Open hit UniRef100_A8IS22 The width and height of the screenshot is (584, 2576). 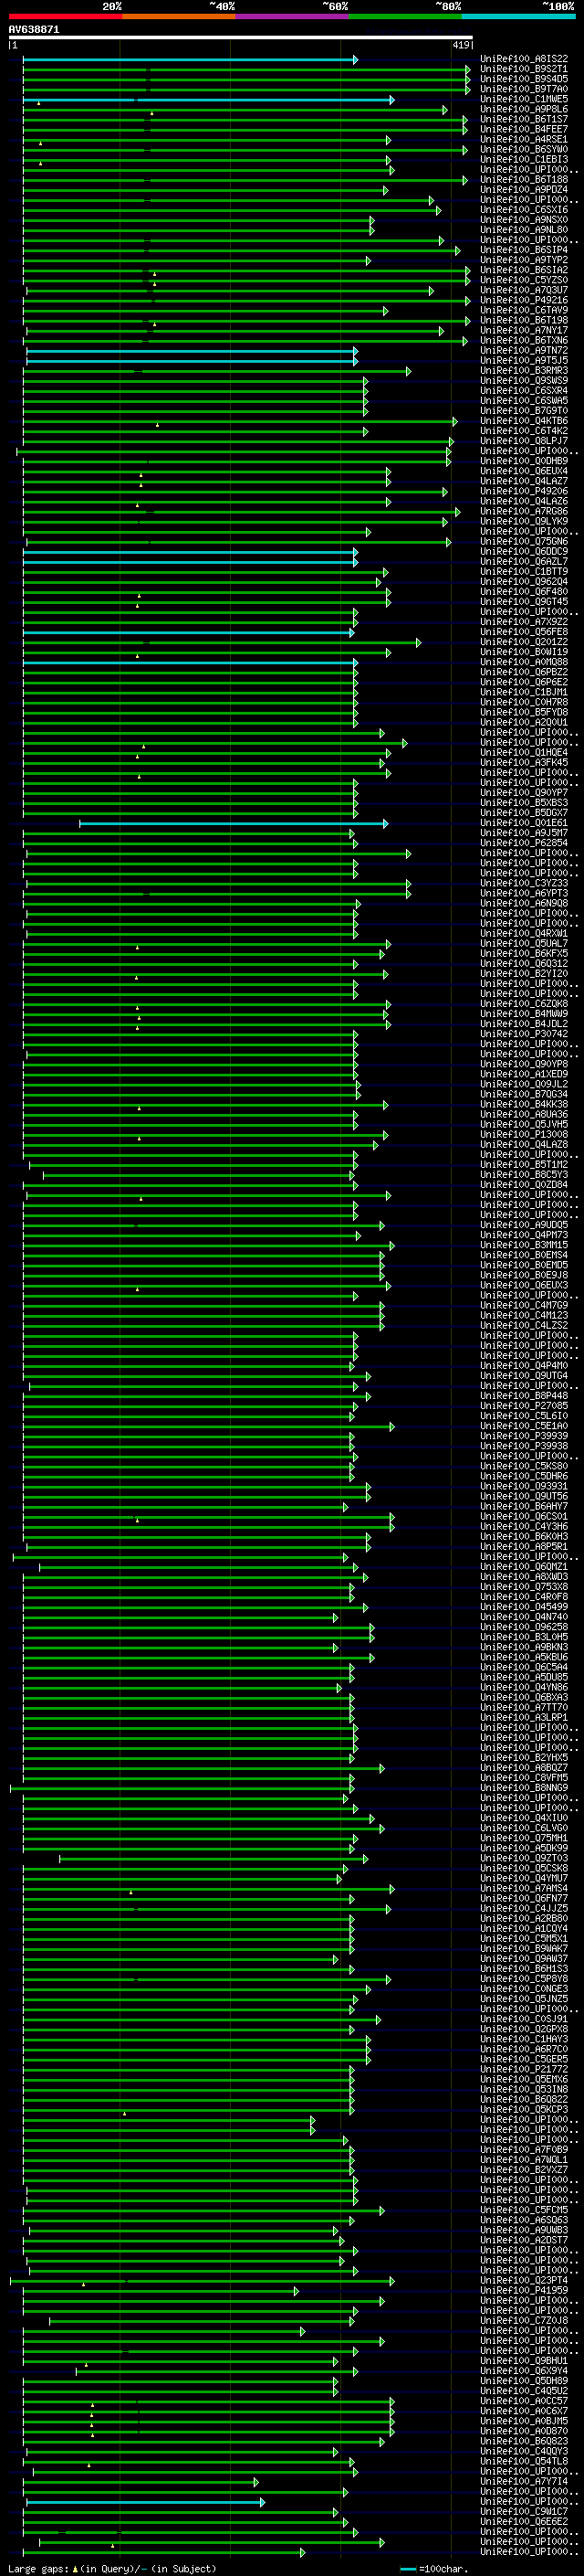[x=524, y=59]
